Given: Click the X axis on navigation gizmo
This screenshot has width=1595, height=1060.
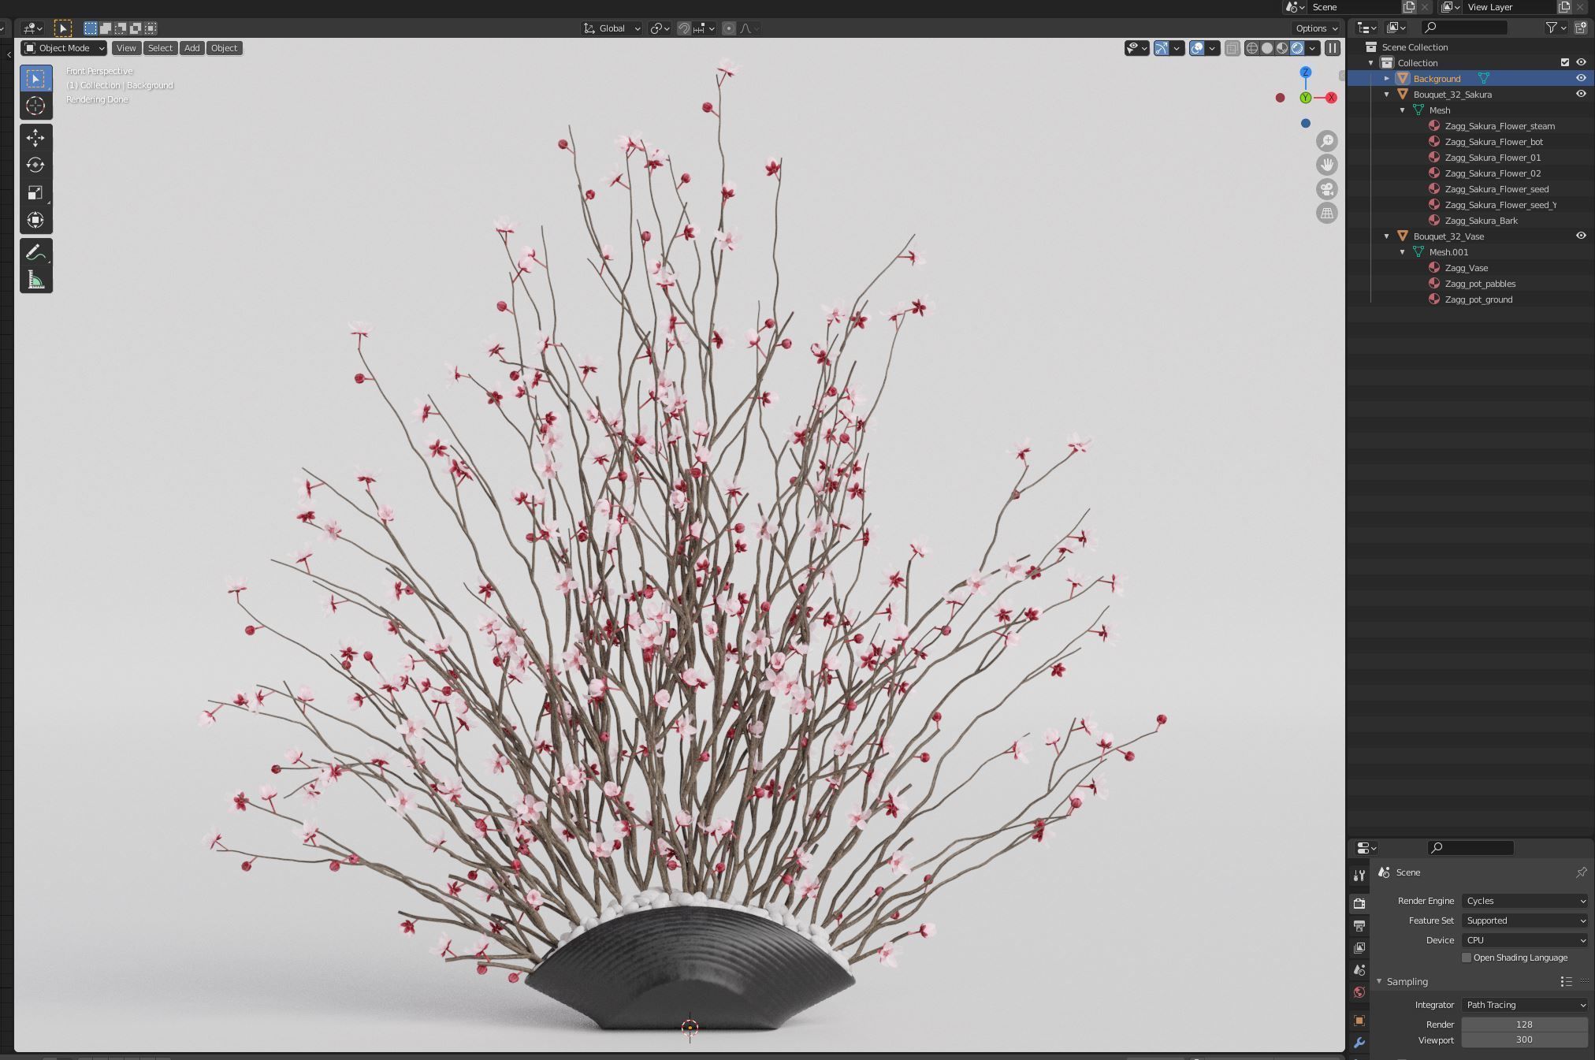Looking at the screenshot, I should click(1331, 98).
